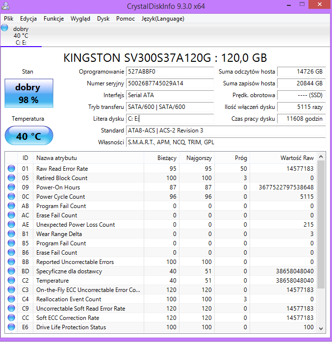Click status orb of Uncorrectable Soft Read Error Rate
This screenshot has width=332, height=342.
click(11, 309)
